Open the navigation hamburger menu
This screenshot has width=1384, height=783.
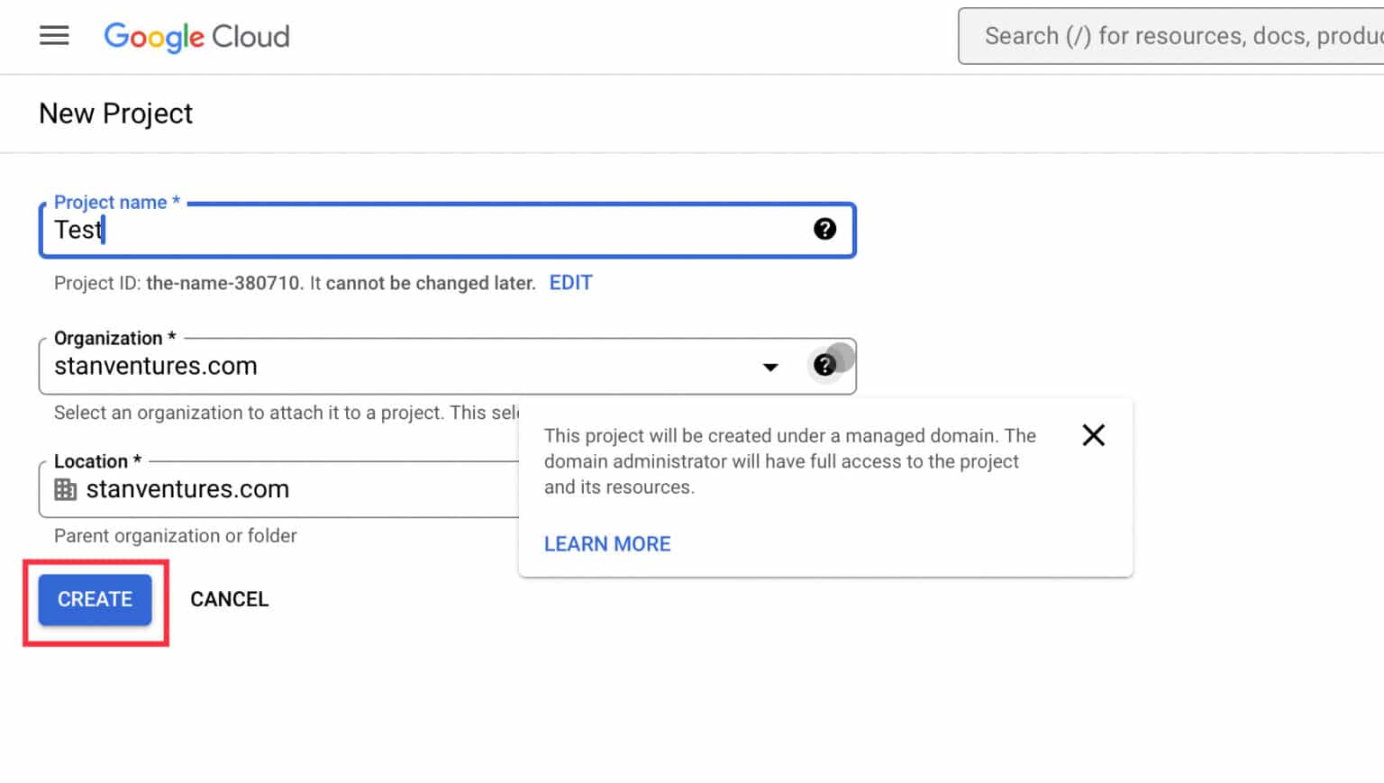coord(54,35)
